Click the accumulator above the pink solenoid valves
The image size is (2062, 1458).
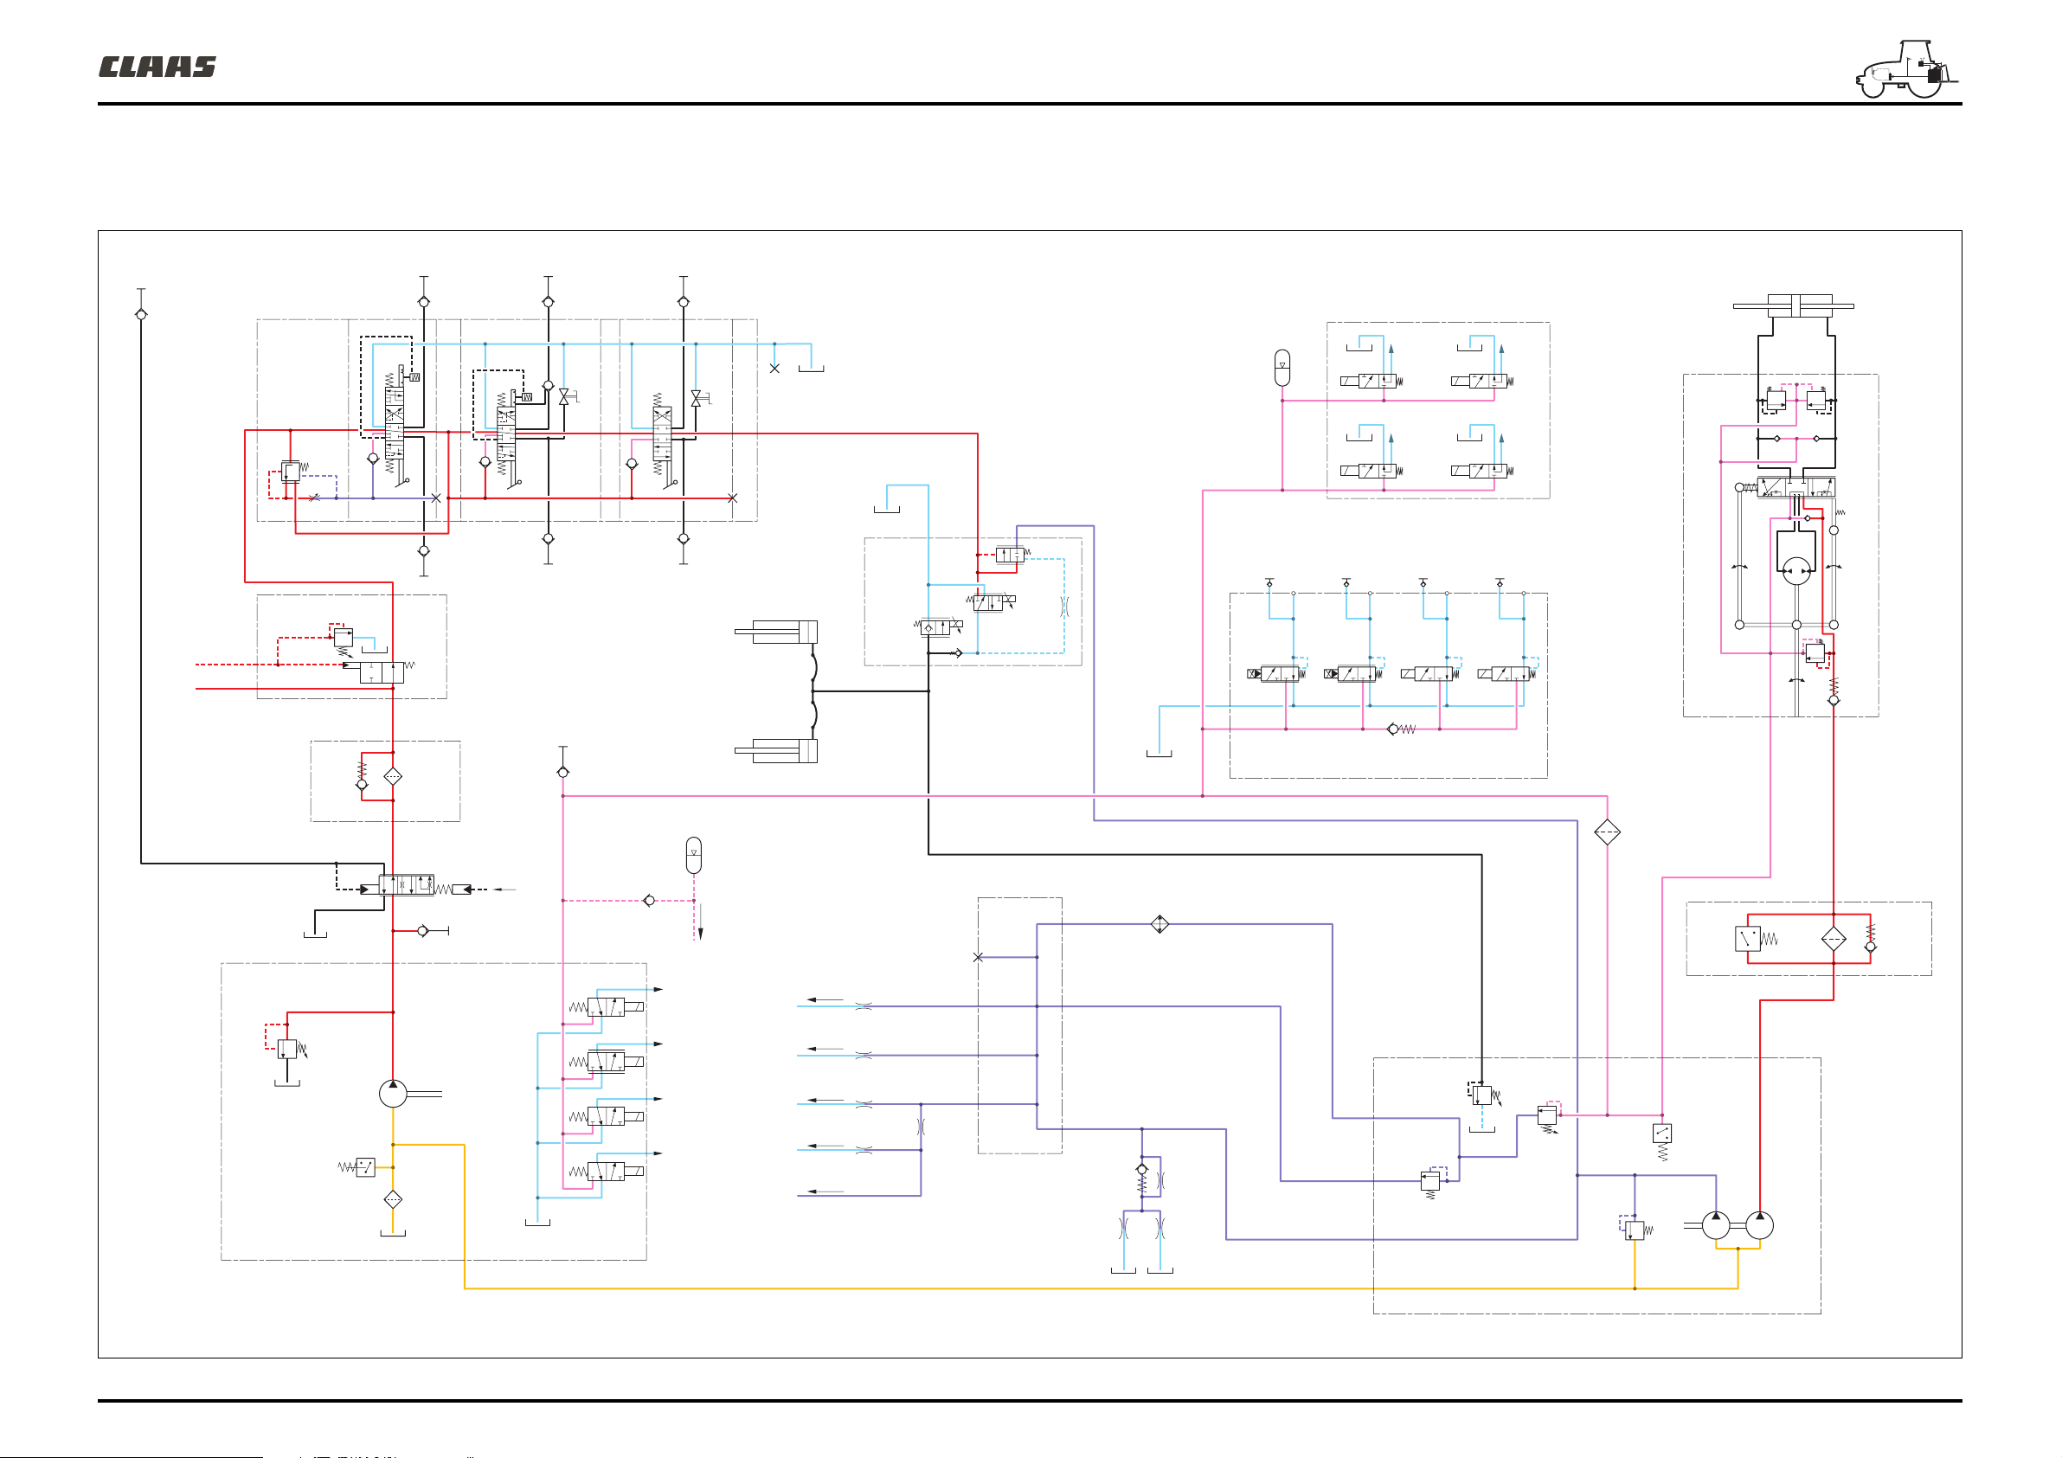pos(1282,369)
